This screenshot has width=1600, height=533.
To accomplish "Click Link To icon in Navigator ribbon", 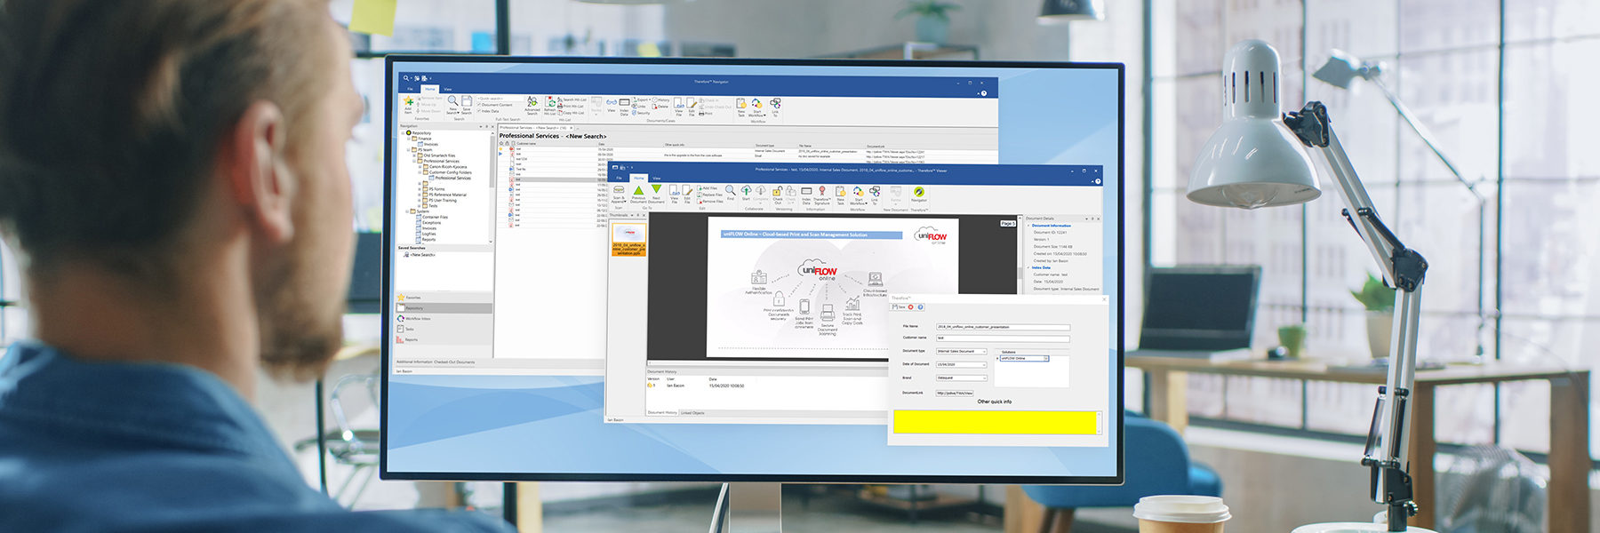I will 775,103.
